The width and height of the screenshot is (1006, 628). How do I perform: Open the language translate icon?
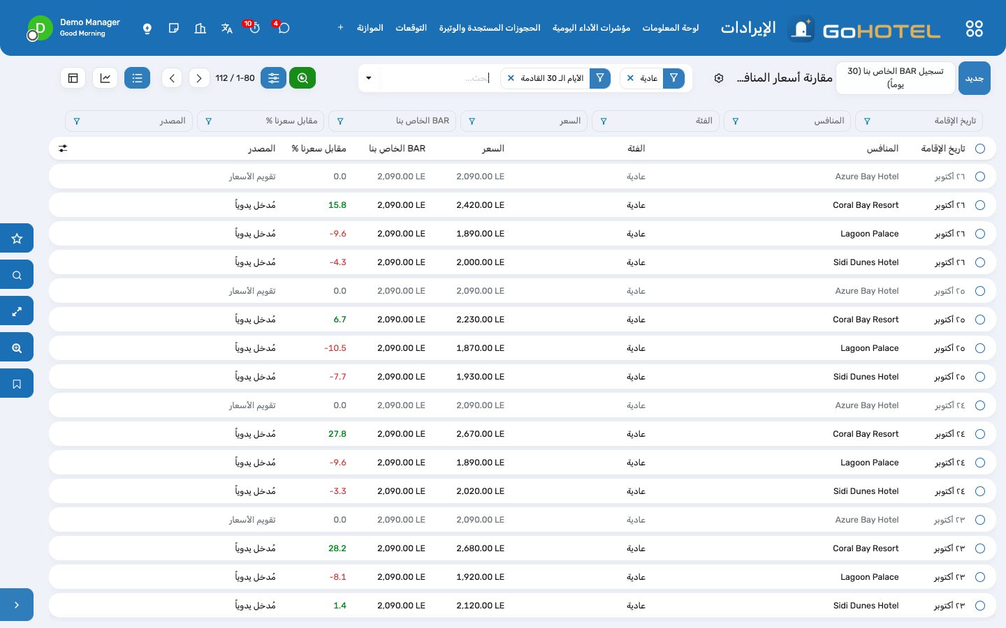tap(227, 29)
